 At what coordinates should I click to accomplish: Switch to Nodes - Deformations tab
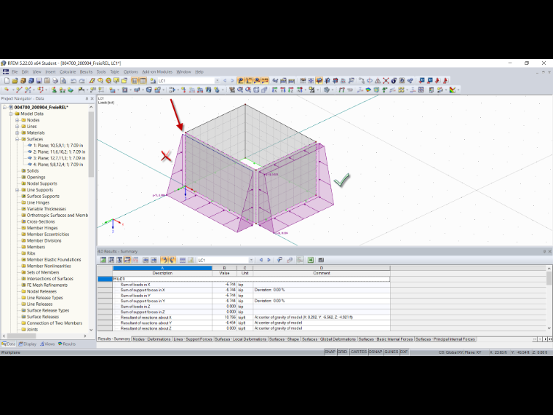(x=151, y=339)
